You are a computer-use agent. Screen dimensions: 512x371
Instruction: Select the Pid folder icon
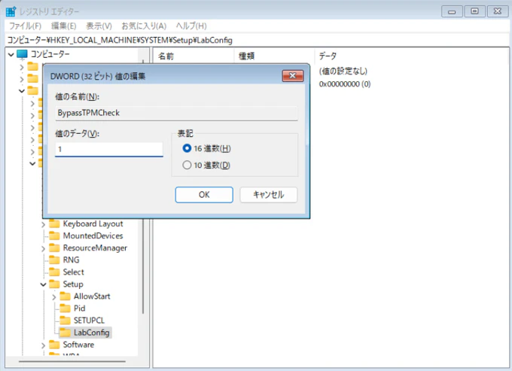pos(65,309)
